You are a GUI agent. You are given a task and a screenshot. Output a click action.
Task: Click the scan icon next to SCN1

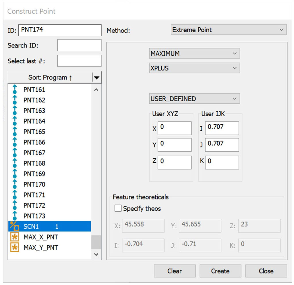pos(15,227)
